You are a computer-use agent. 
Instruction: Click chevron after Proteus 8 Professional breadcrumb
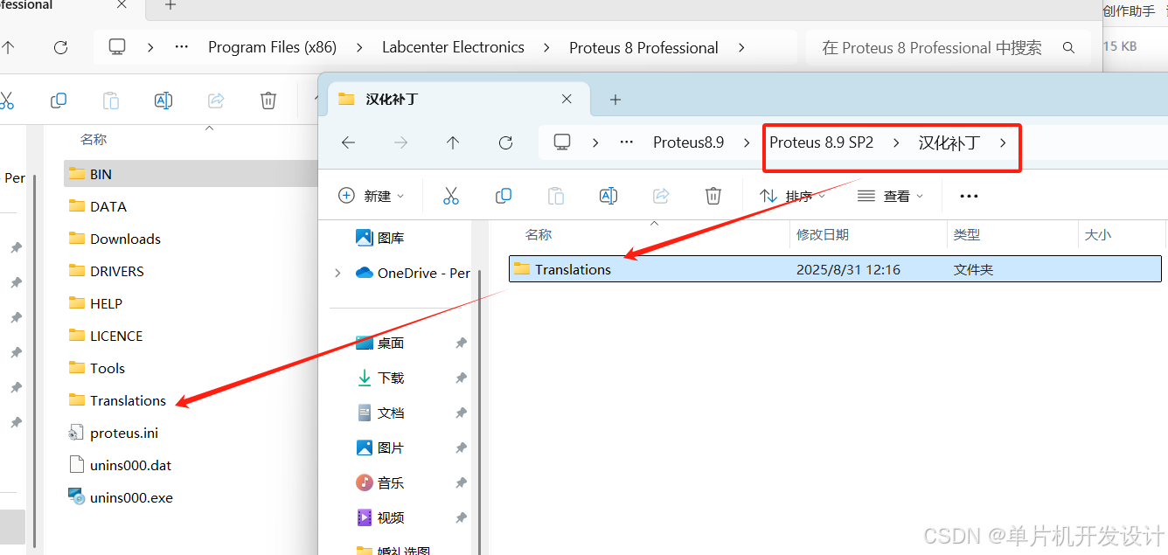point(741,47)
